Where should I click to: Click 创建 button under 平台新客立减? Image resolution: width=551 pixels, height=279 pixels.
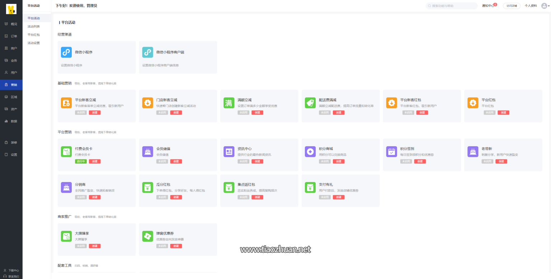pyautogui.click(x=95, y=113)
